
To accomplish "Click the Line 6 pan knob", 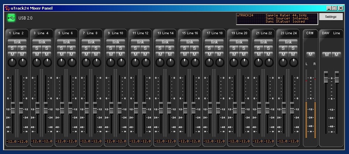I will pyautogui.click(x=72, y=62).
